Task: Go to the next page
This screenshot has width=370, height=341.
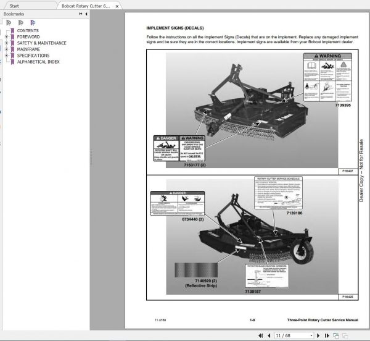Action: point(318,335)
